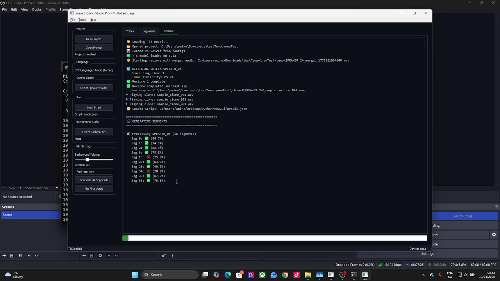Launch Copilot from the taskbar

[216, 275]
